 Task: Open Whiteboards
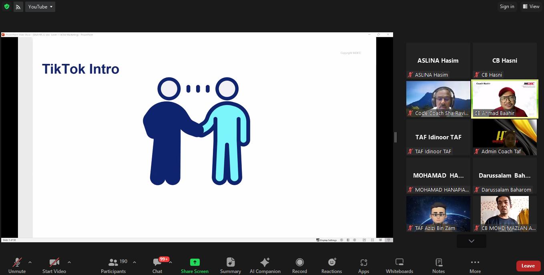click(399, 265)
